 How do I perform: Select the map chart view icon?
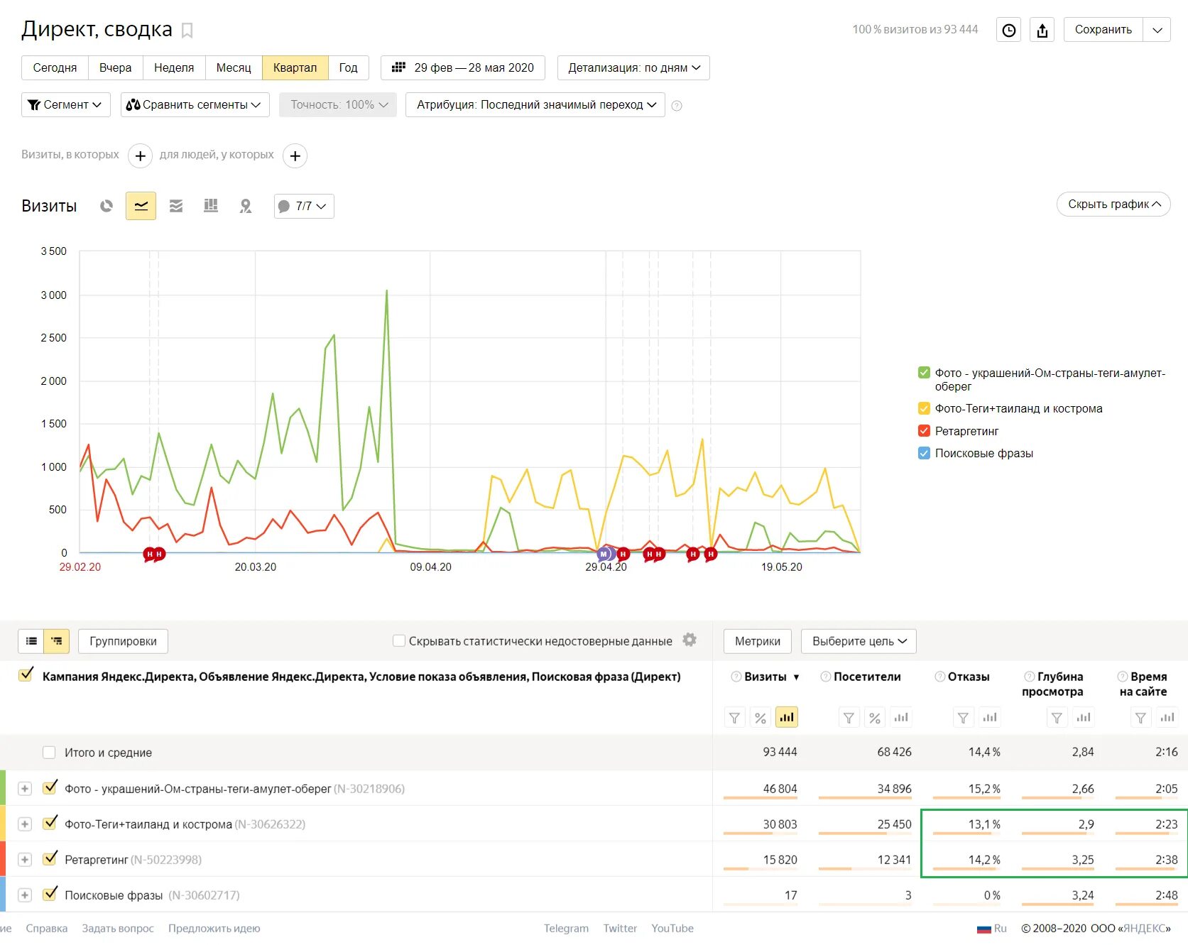[246, 206]
